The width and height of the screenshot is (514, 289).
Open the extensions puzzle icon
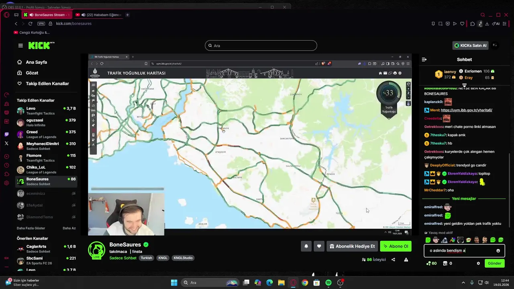pyautogui.click(x=473, y=24)
